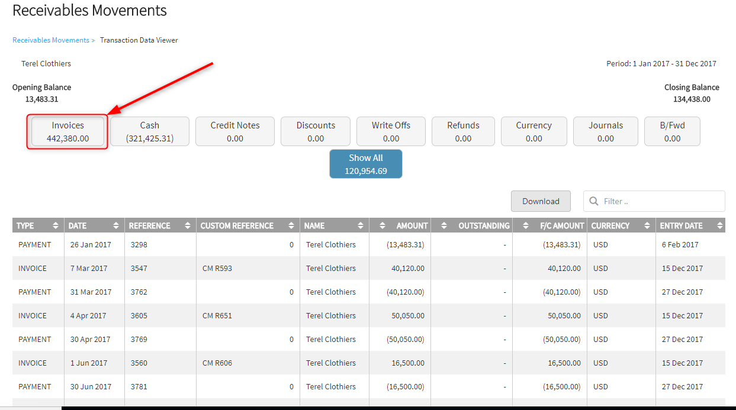Image resolution: width=736 pixels, height=410 pixels.
Task: Select reference 3769 payment cell
Action: click(139, 339)
